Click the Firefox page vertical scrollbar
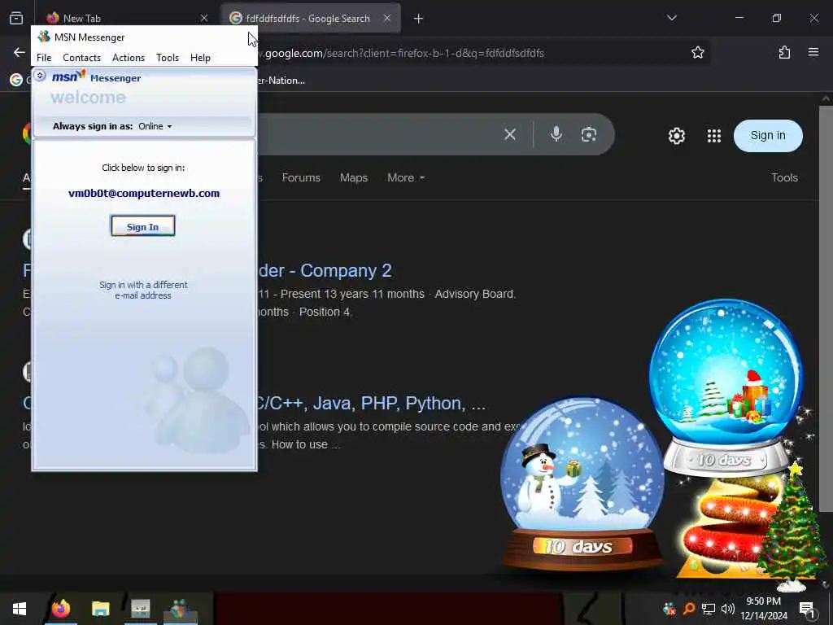833x625 pixels. point(826,308)
